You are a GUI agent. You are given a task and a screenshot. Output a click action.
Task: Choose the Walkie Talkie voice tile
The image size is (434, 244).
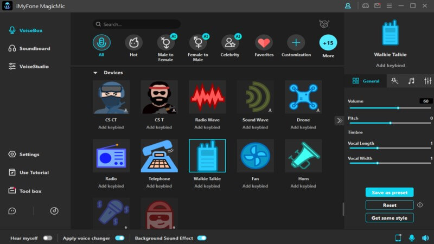pyautogui.click(x=207, y=156)
